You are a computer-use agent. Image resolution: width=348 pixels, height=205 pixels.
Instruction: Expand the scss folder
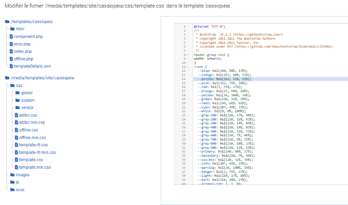(x=20, y=190)
